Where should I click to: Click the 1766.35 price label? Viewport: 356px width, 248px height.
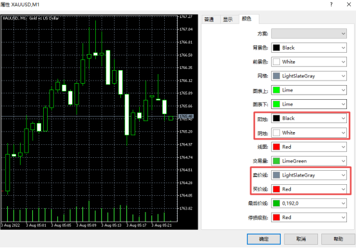pyautogui.click(x=186, y=68)
